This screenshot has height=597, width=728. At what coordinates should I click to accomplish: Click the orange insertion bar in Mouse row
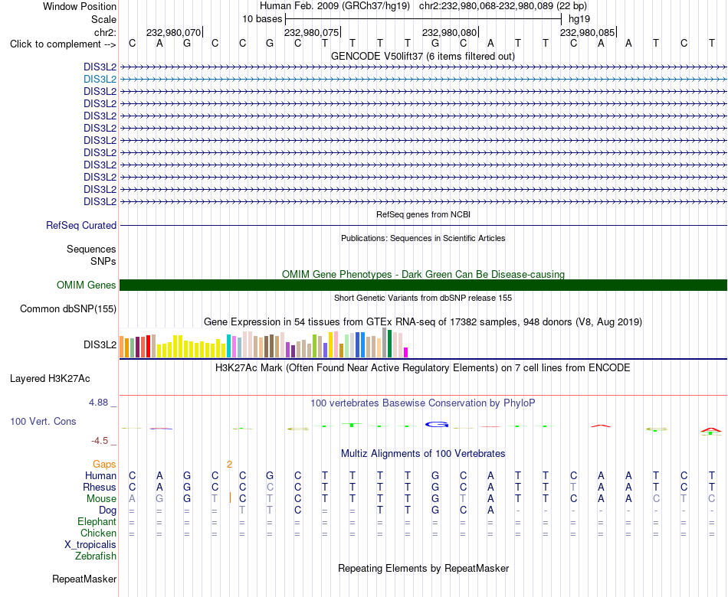[231, 497]
